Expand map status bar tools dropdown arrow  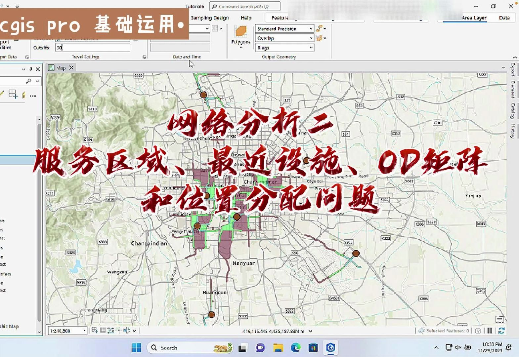[x=134, y=331]
